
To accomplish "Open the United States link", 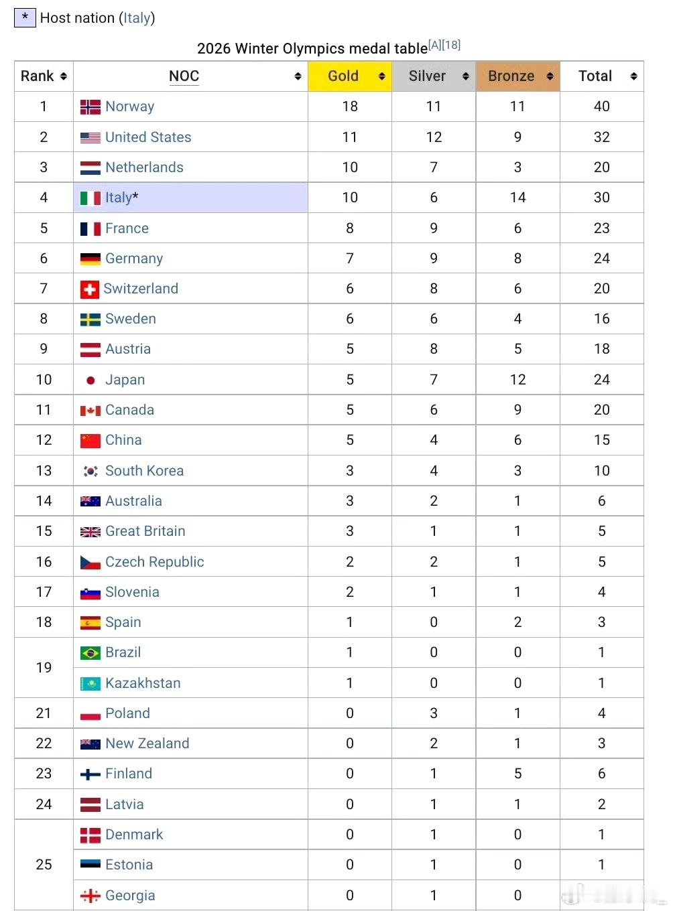I will pyautogui.click(x=148, y=137).
